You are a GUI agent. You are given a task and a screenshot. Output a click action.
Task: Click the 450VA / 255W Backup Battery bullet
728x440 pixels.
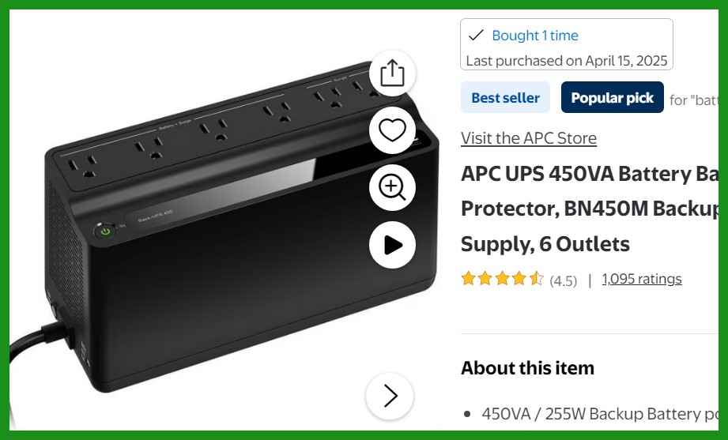pos(599,414)
